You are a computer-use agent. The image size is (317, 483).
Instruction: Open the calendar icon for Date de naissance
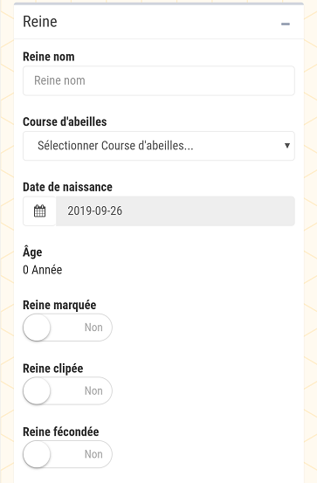click(39, 211)
